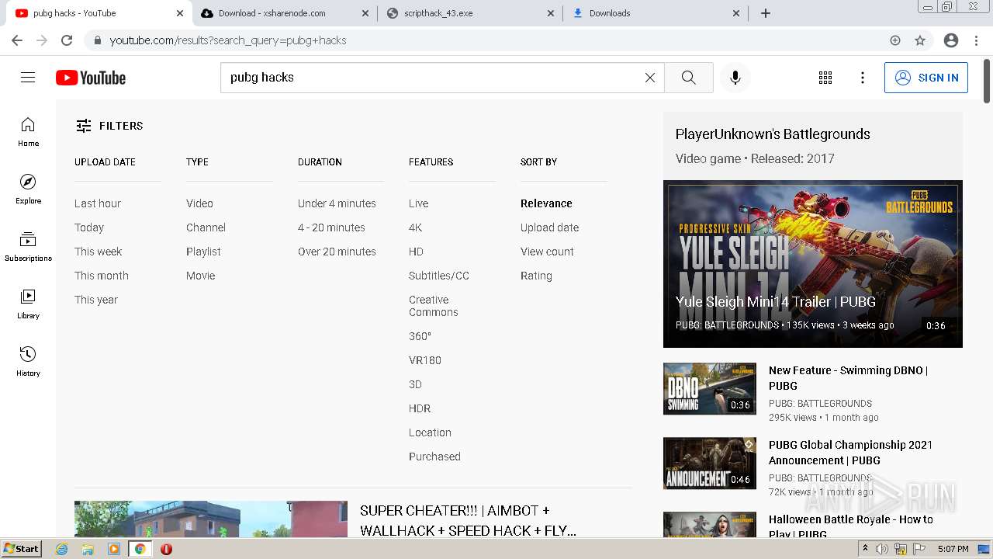Enable the HD feature filter
This screenshot has width=993, height=559.
tap(417, 252)
